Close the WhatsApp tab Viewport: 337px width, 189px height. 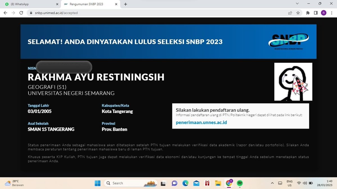[x=57, y=4]
